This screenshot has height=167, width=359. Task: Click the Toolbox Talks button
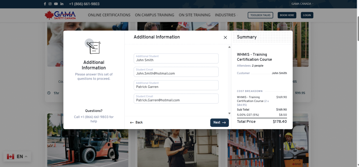(260, 15)
